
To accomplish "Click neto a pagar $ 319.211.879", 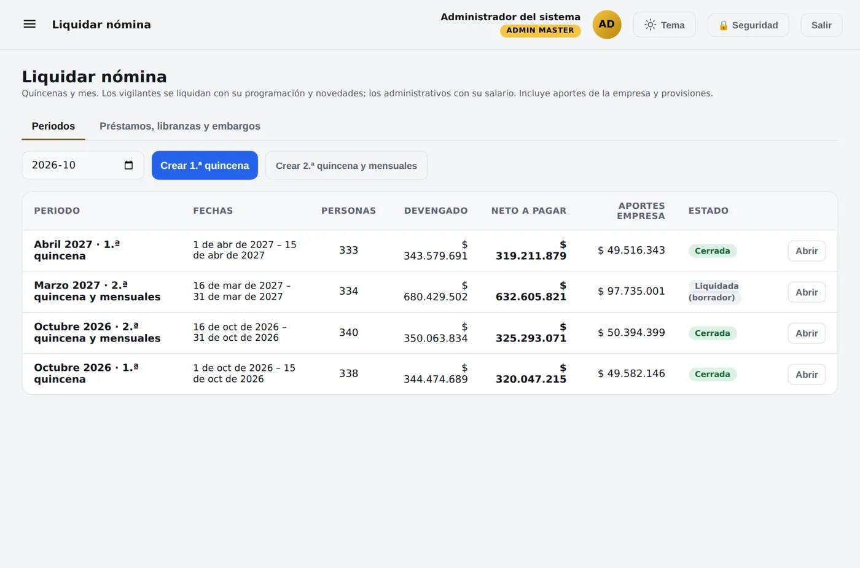I will click(531, 251).
